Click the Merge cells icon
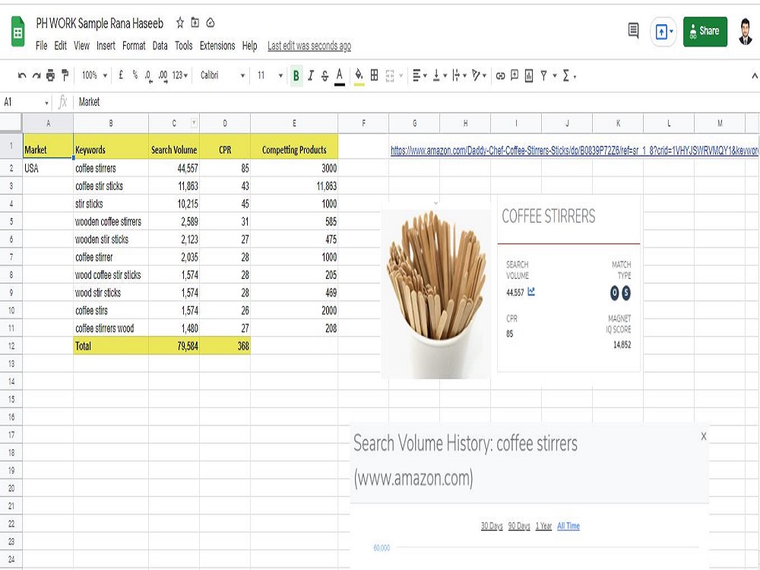The width and height of the screenshot is (760, 570). pyautogui.click(x=390, y=75)
